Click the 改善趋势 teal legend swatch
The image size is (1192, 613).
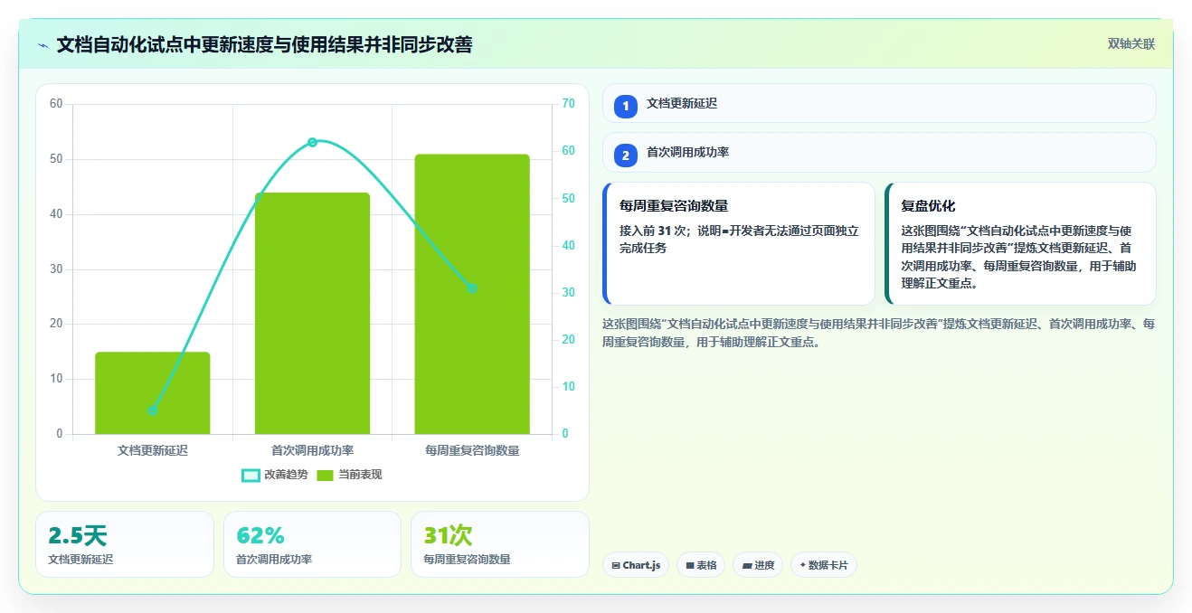coord(251,476)
